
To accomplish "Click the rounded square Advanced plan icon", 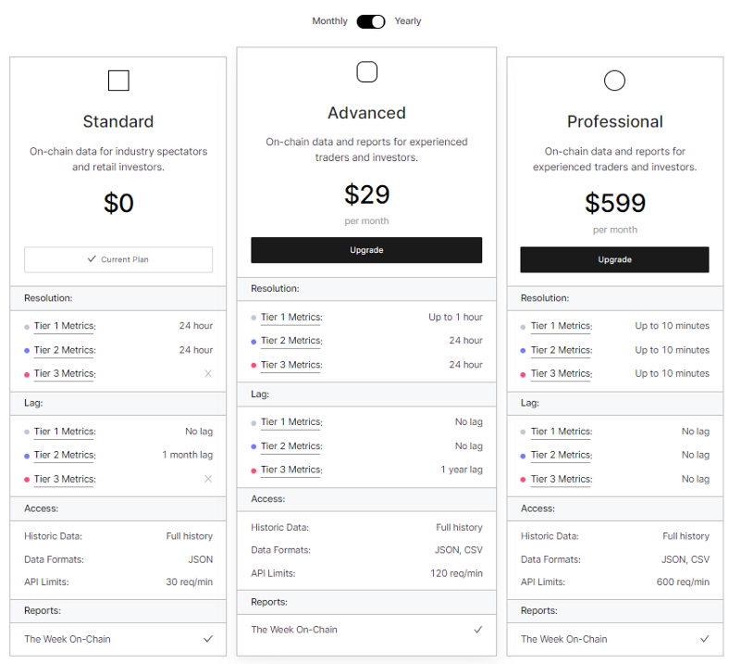I will click(366, 72).
